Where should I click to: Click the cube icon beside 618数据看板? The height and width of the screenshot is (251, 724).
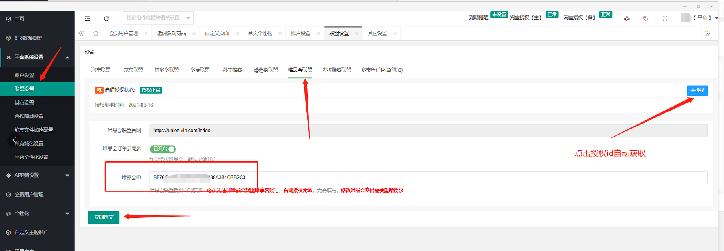[8, 38]
